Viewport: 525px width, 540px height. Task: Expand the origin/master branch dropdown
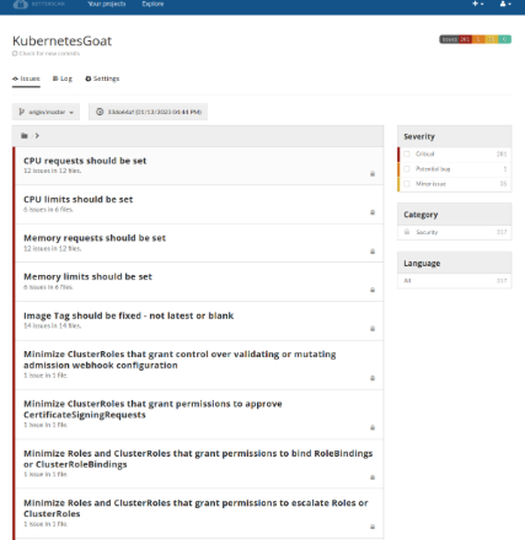point(46,112)
